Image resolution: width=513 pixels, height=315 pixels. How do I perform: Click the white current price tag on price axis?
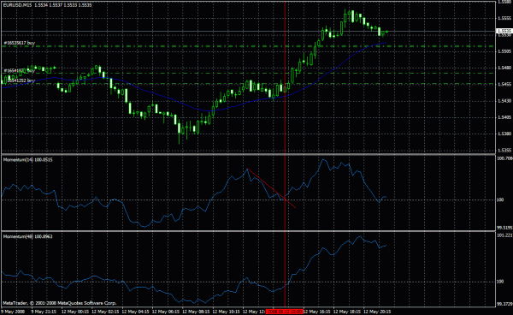(x=504, y=31)
